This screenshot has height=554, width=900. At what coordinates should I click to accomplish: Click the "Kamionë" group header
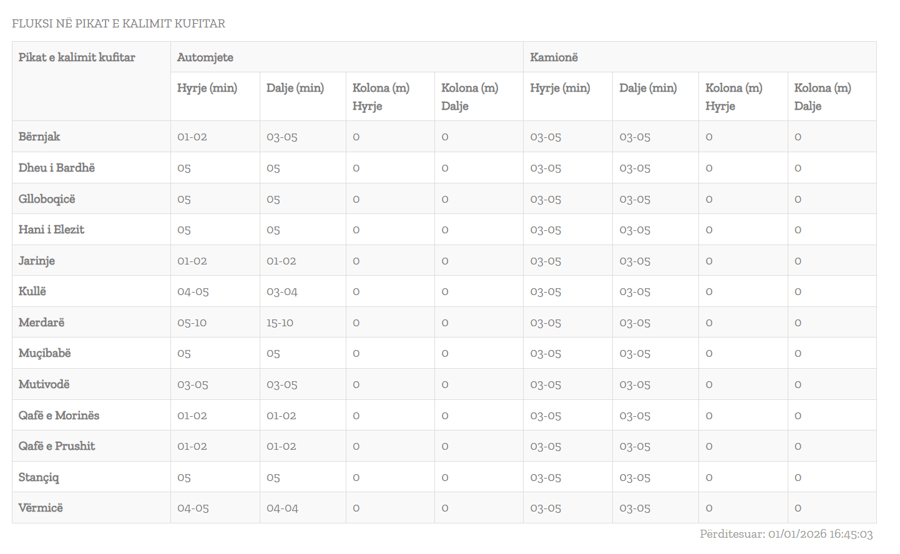coord(554,57)
